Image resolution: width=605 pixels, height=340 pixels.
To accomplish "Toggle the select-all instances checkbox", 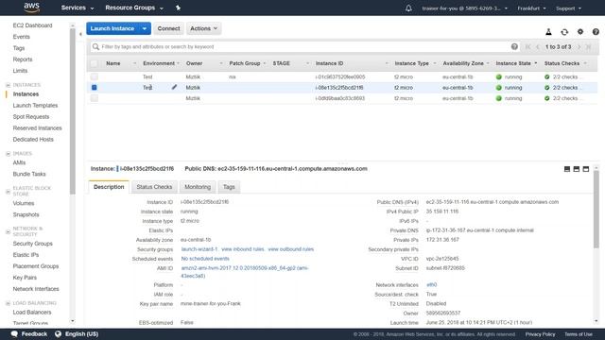I will (95, 63).
